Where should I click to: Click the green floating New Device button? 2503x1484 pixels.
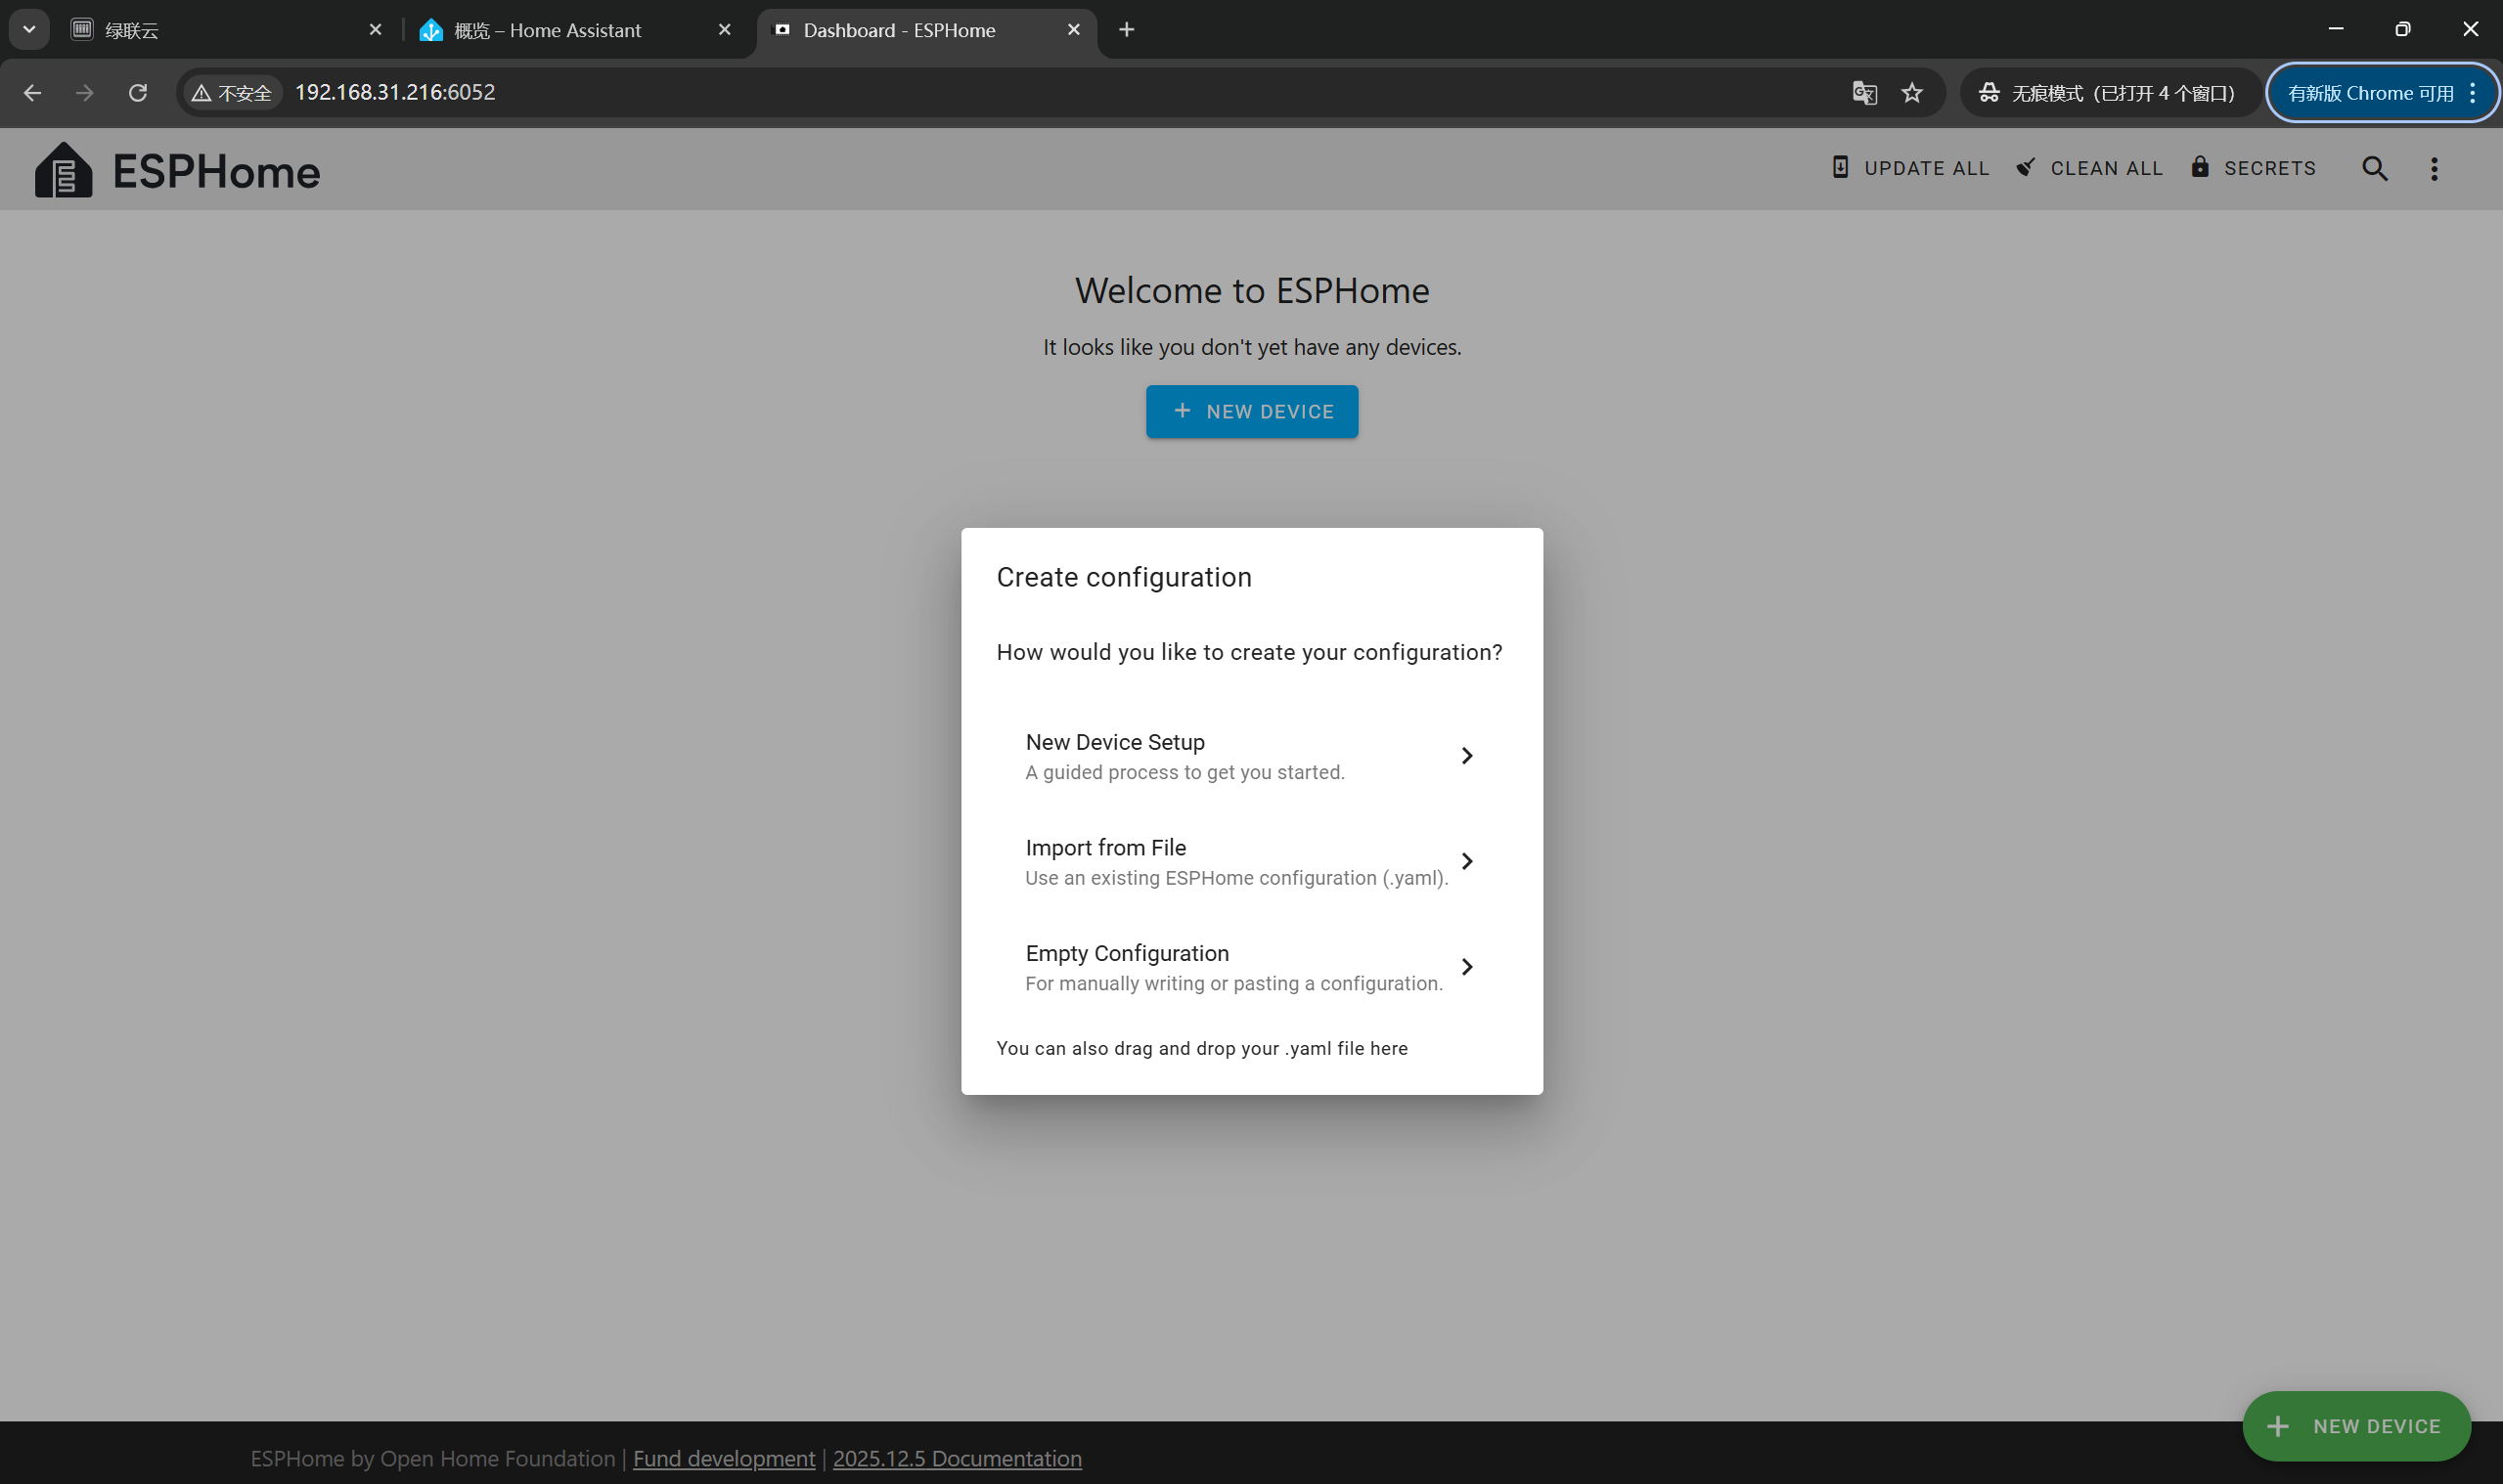(2355, 1426)
